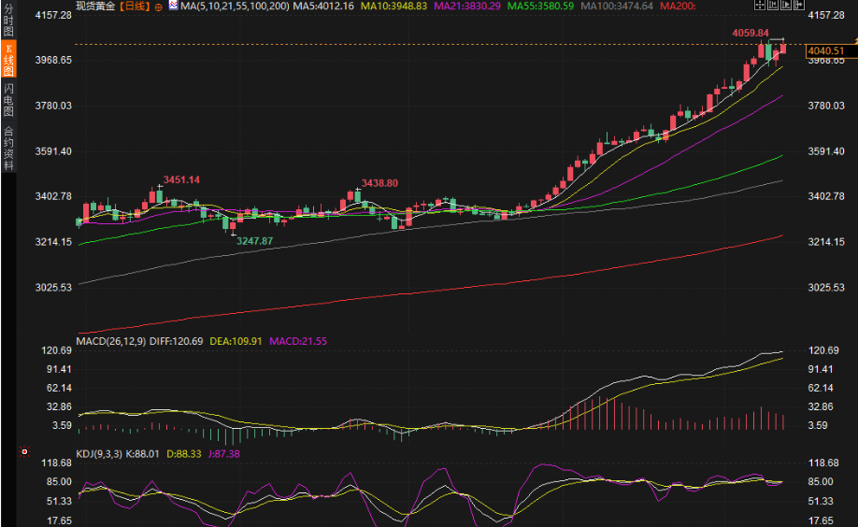Select the K线图 tab in sidebar
This screenshot has height=527, width=858.
tap(8, 62)
